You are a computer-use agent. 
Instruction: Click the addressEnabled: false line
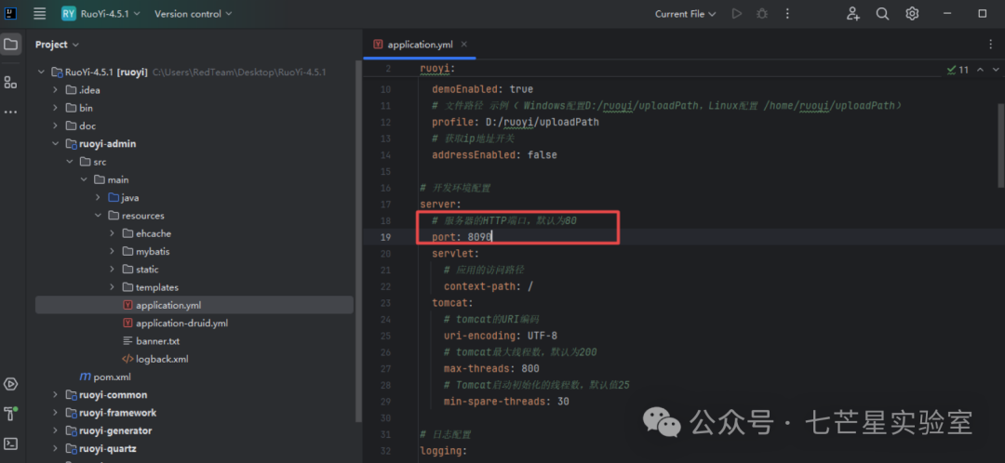[x=494, y=155]
